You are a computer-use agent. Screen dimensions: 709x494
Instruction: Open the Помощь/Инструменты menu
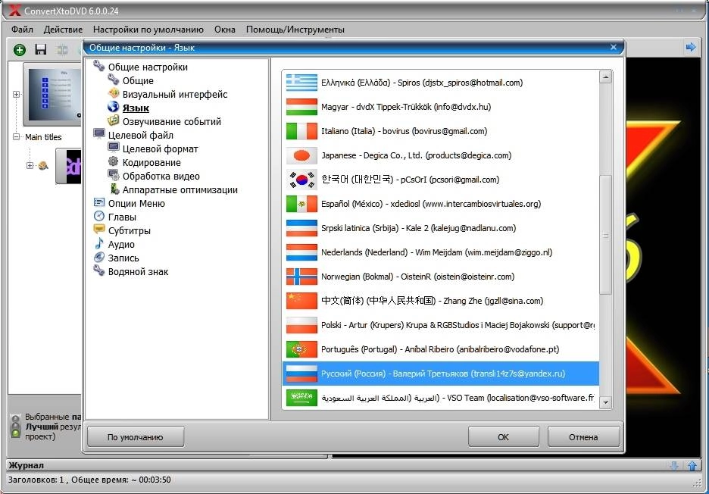pos(295,30)
